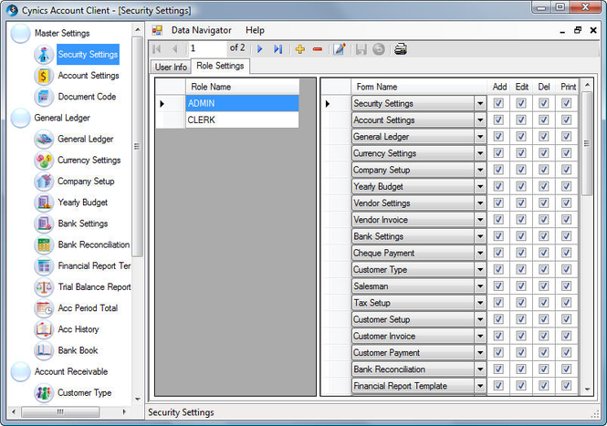Open Account Settings dollar icon

pos(44,76)
